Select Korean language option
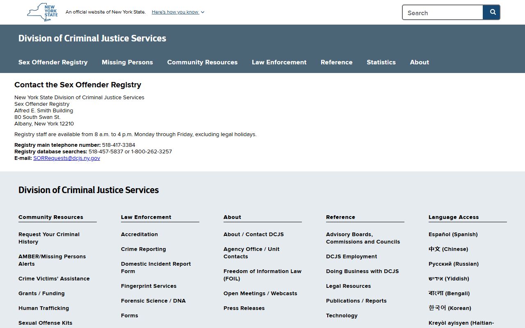 tap(450, 308)
